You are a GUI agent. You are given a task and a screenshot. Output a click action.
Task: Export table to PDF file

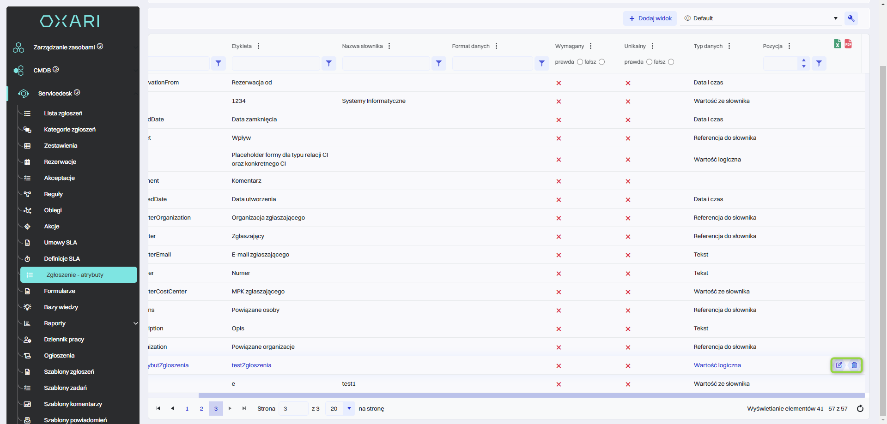(848, 44)
